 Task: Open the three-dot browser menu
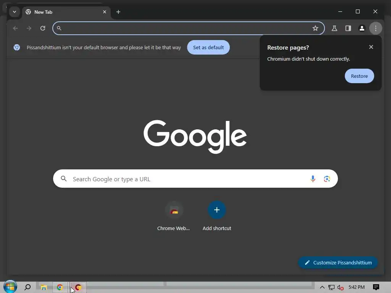(x=376, y=28)
